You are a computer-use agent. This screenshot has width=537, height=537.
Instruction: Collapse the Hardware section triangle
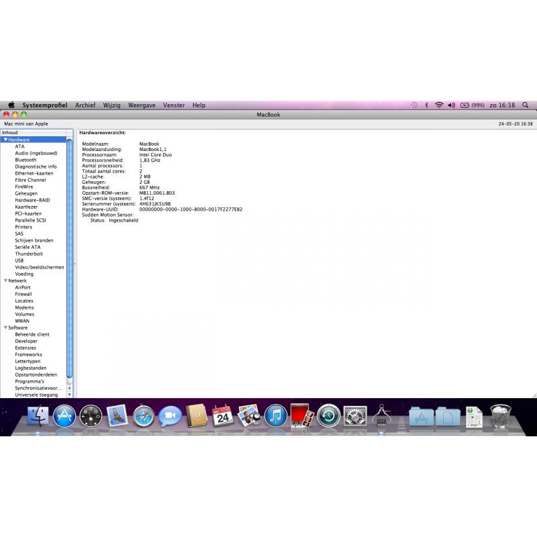(5, 140)
